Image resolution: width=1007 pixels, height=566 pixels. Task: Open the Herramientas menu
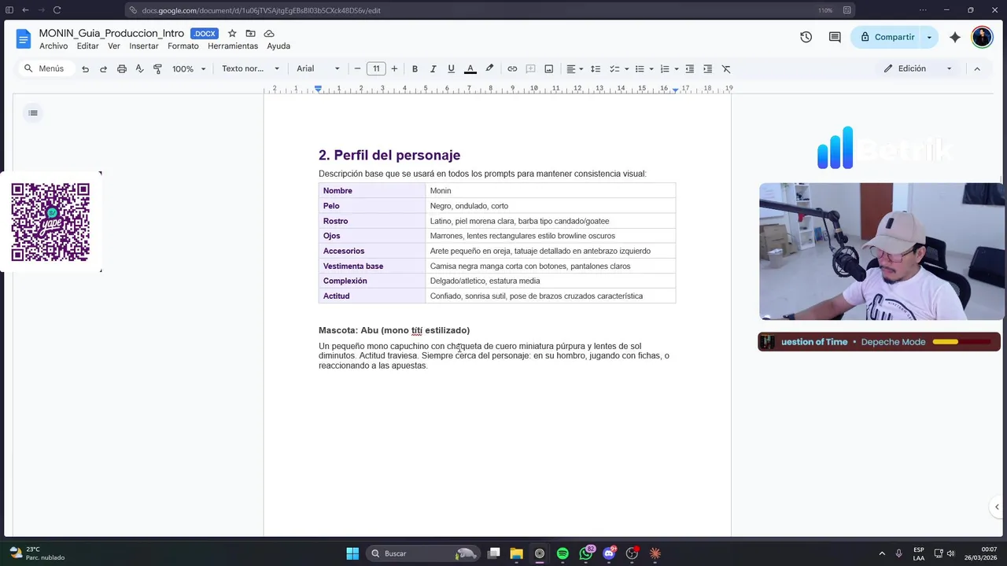tap(233, 46)
